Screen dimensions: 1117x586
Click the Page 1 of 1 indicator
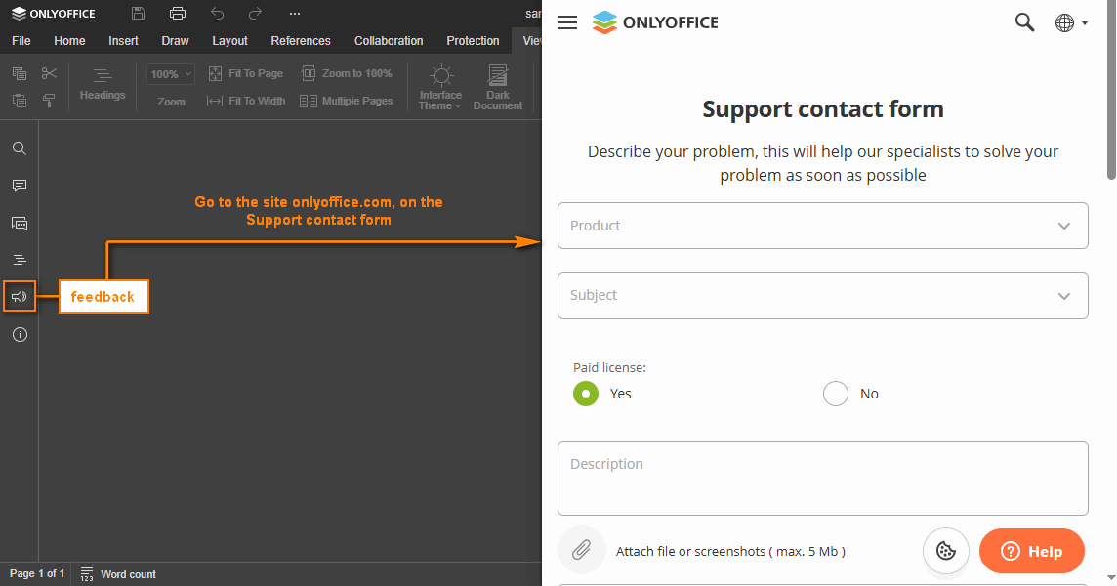click(x=37, y=574)
